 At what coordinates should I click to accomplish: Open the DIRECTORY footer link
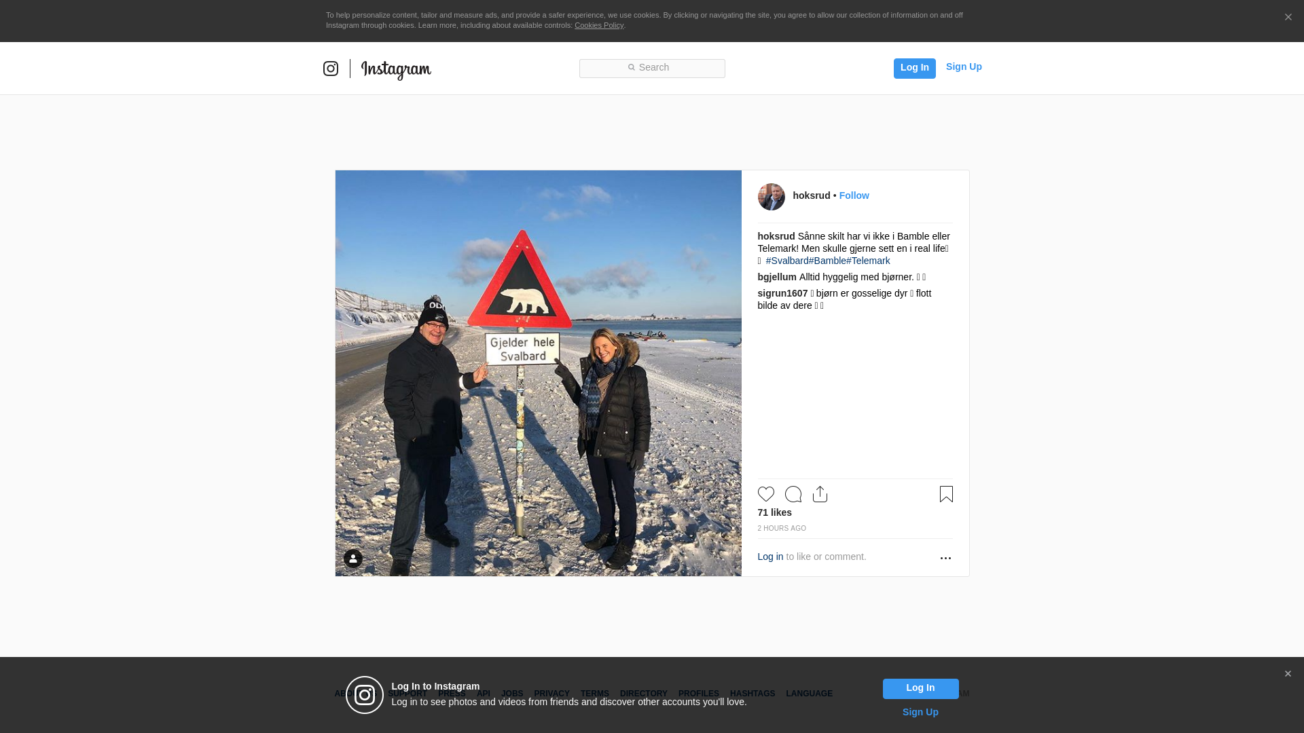[643, 694]
